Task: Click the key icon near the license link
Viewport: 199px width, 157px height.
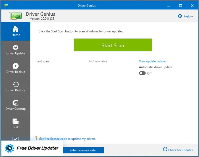Action: [36, 138]
